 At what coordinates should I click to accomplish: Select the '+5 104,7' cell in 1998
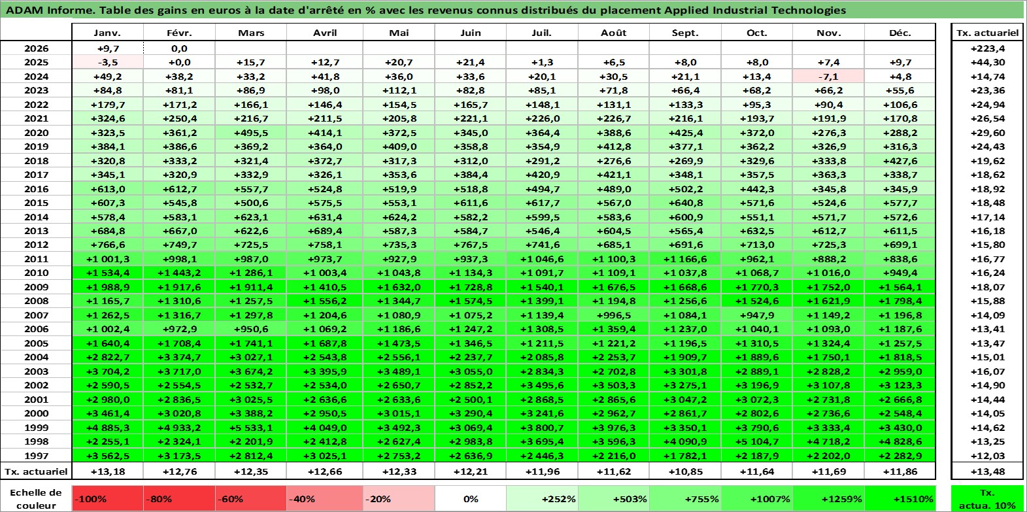pos(757,441)
